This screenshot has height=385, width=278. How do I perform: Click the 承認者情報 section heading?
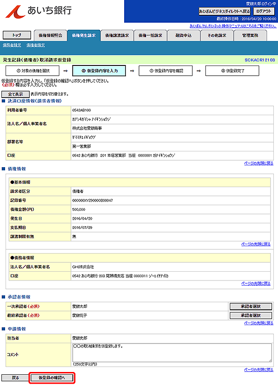tap(19, 297)
